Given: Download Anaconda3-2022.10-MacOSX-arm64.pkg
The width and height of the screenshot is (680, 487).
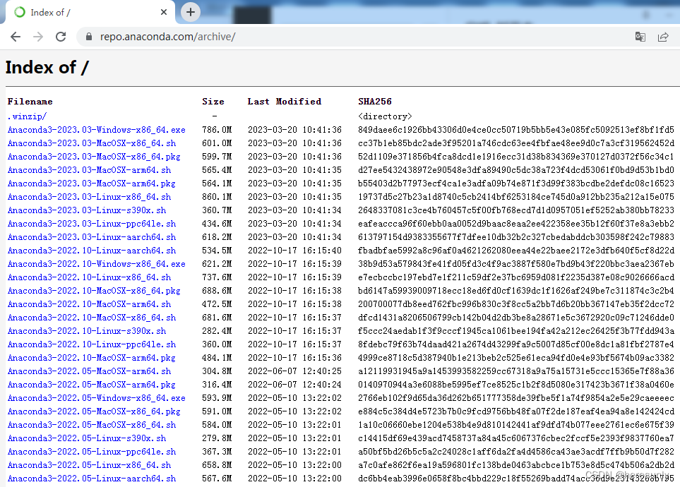Looking at the screenshot, I should [x=92, y=359].
